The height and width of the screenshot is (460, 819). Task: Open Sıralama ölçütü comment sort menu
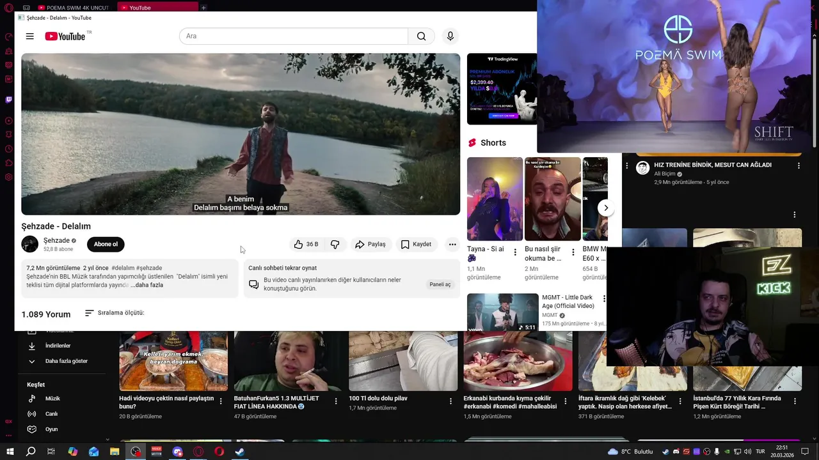(115, 313)
